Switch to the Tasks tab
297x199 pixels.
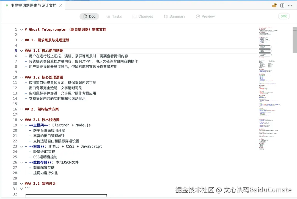pos(114,16)
